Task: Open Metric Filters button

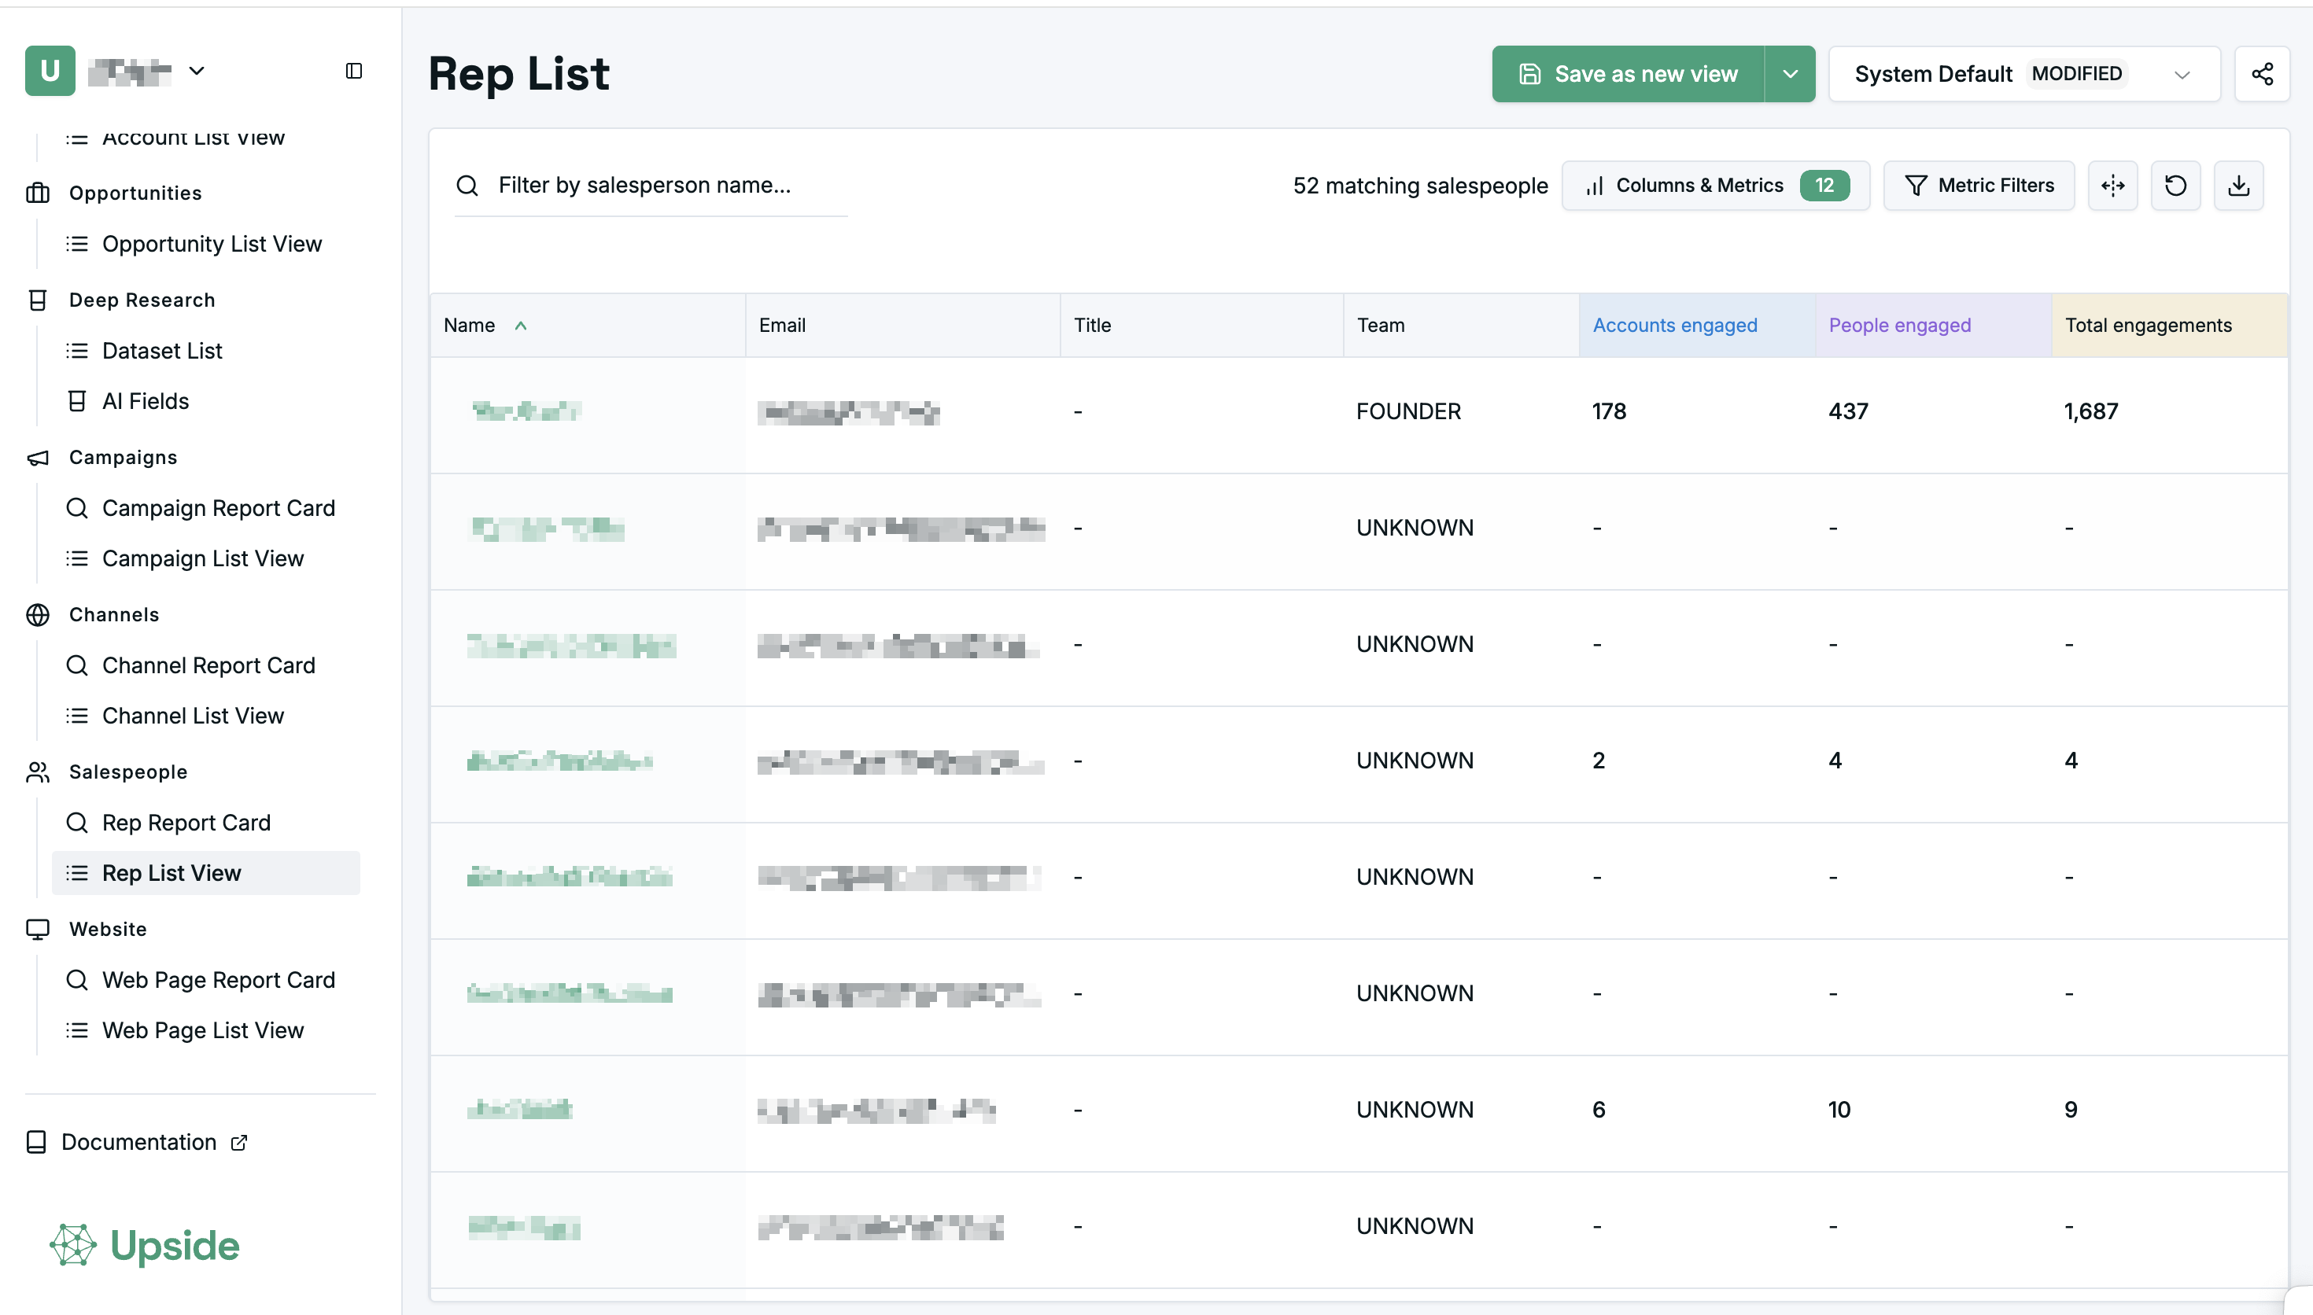Action: 1978,185
